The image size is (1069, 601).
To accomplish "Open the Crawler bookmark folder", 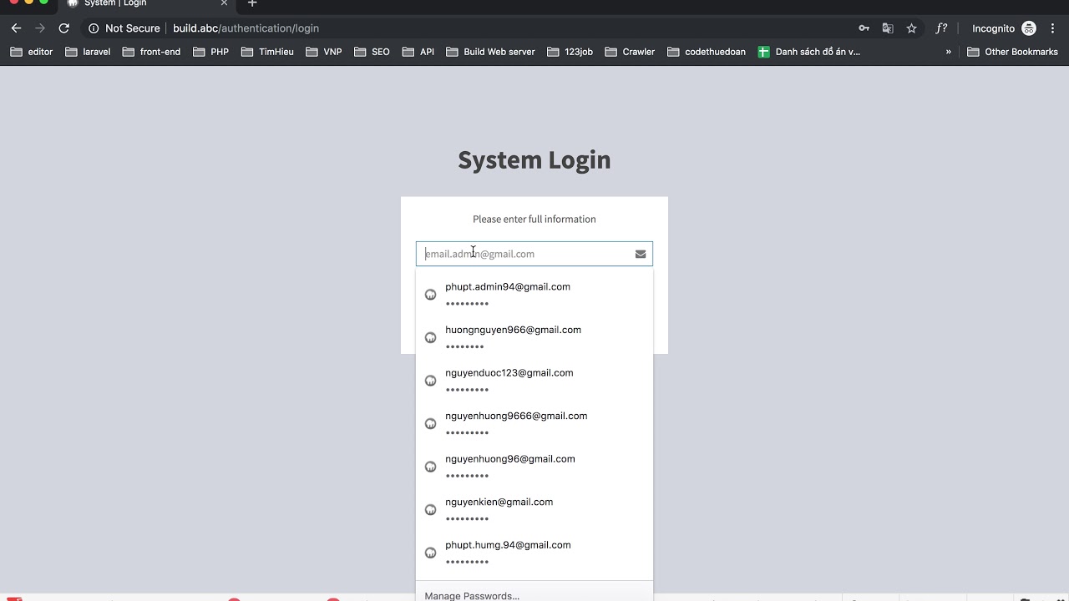I will [630, 52].
